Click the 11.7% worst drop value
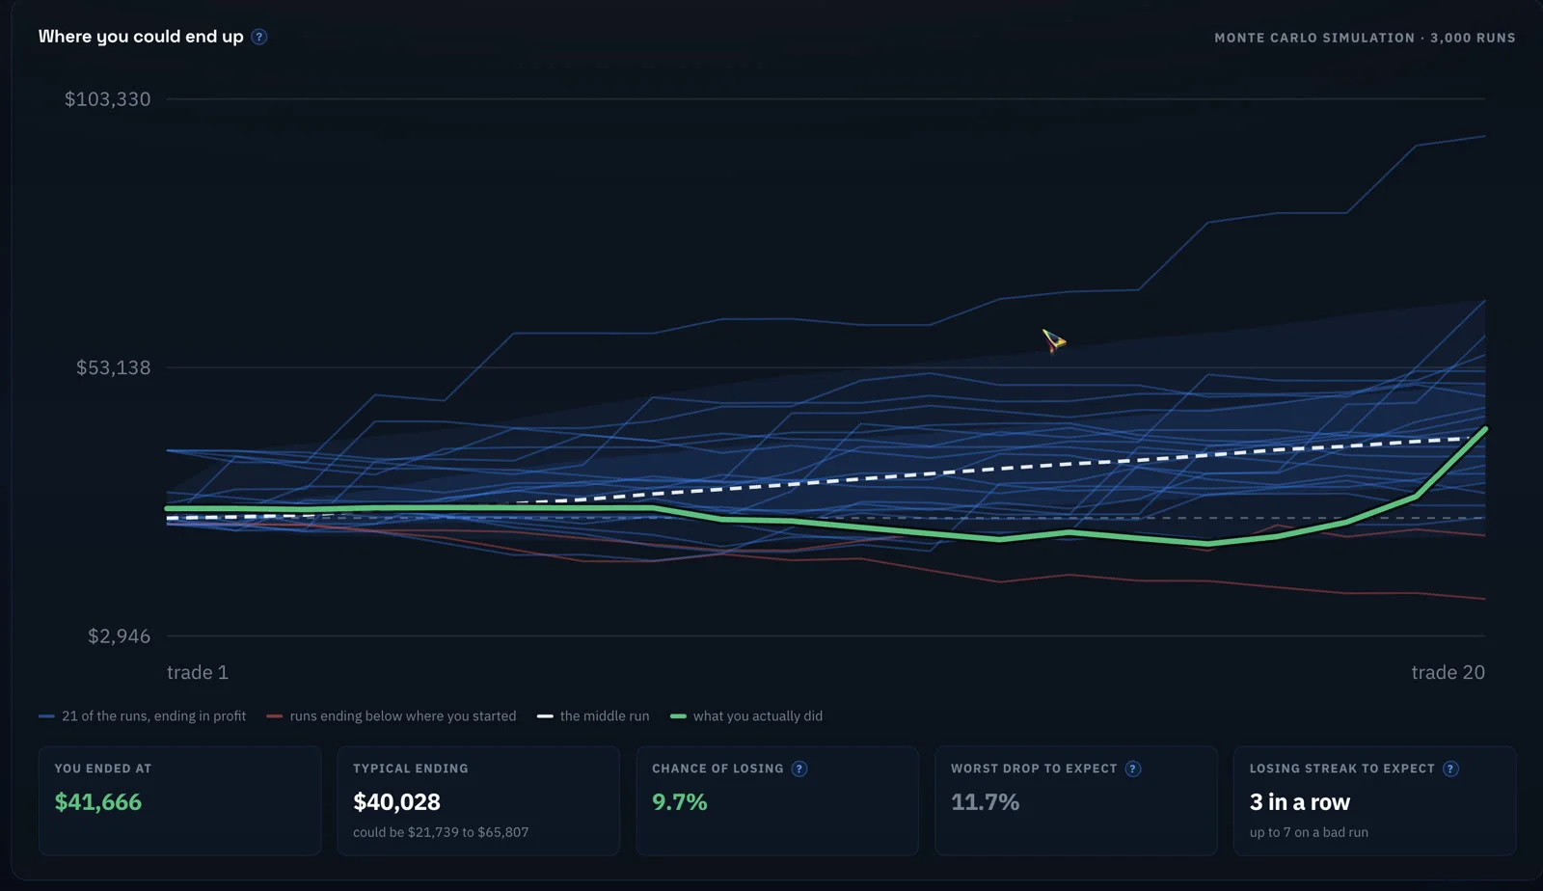The width and height of the screenshot is (1543, 891). 985,802
